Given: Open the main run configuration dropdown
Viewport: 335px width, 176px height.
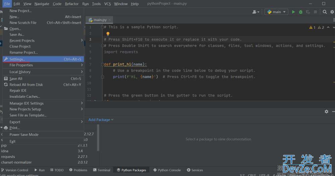Looking at the screenshot, I should click(x=276, y=12).
